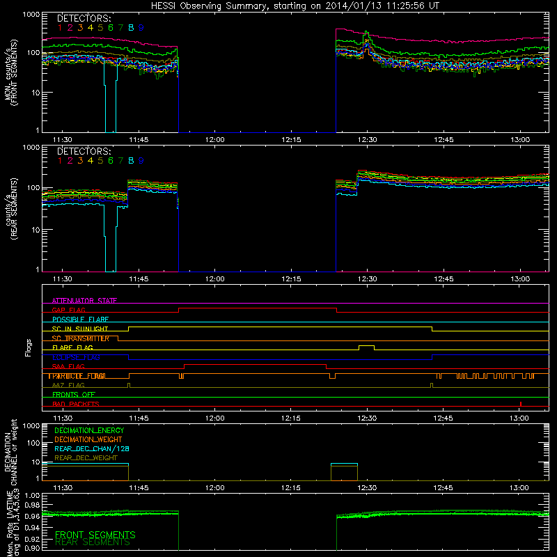Select detector 5 in the rear segments legend

coord(100,161)
